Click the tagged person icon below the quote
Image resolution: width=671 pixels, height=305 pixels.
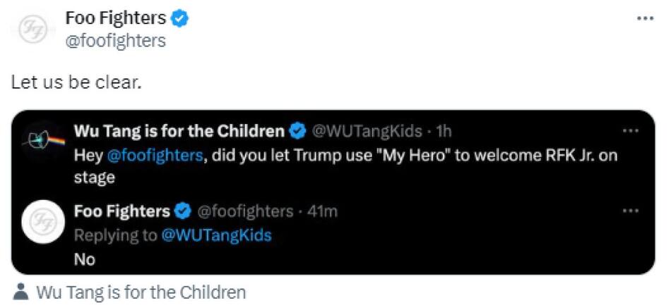point(21,292)
